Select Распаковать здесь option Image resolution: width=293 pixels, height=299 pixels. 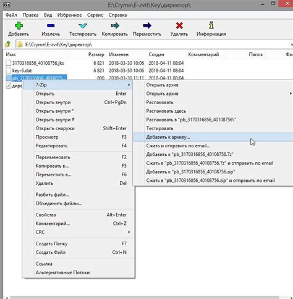(166, 111)
